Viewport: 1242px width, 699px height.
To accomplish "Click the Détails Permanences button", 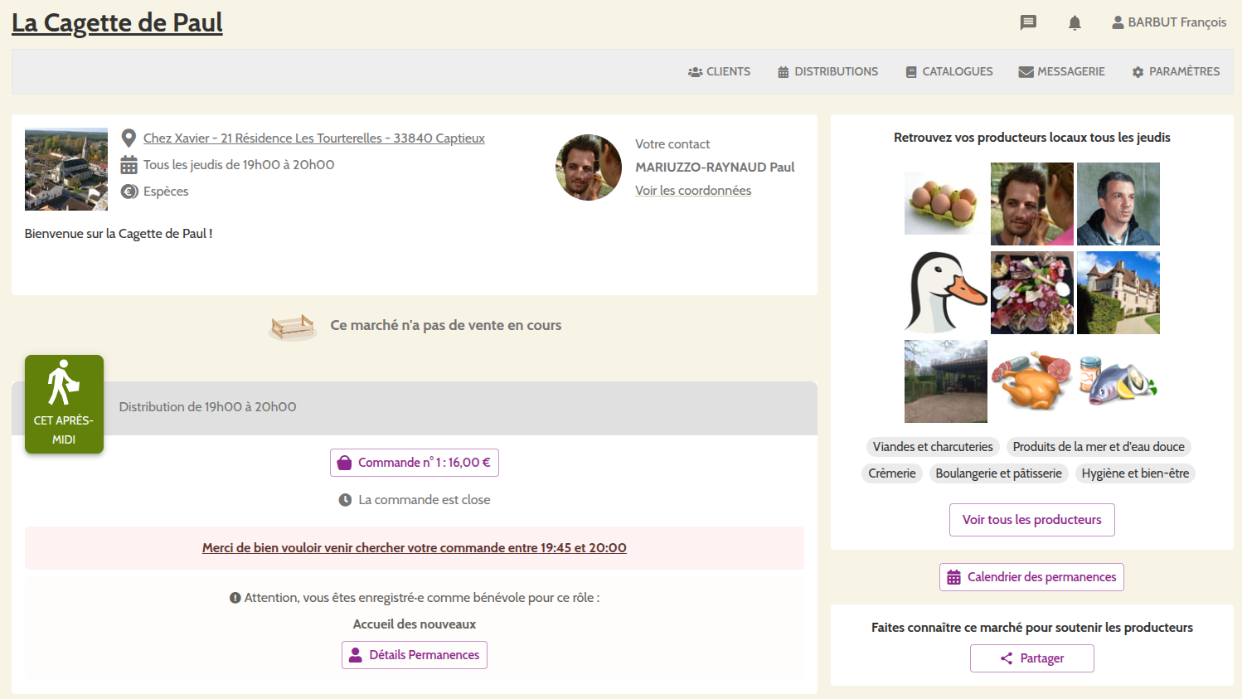I will pos(415,655).
